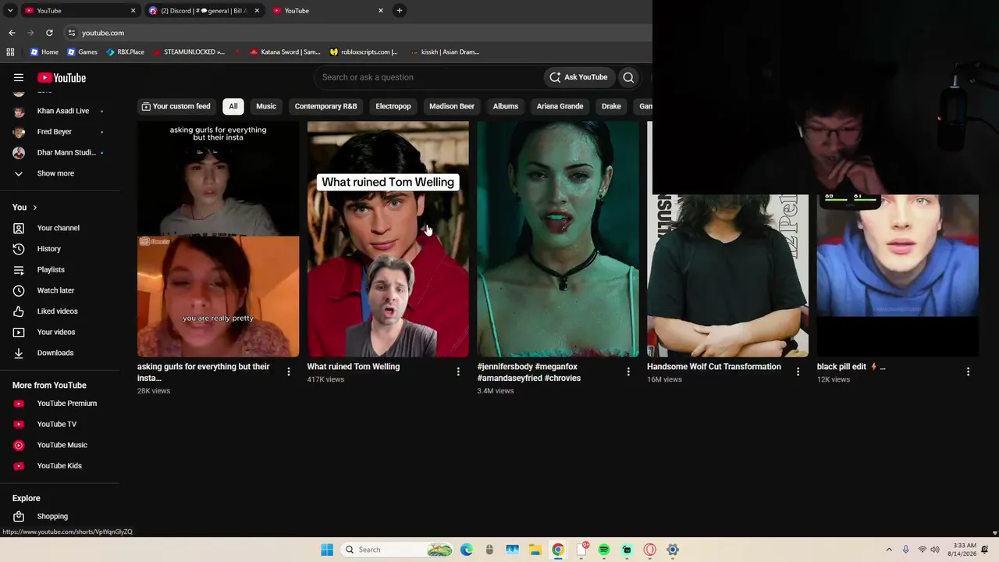This screenshot has width=999, height=562.
Task: Click the Windows Start button
Action: [x=327, y=550]
